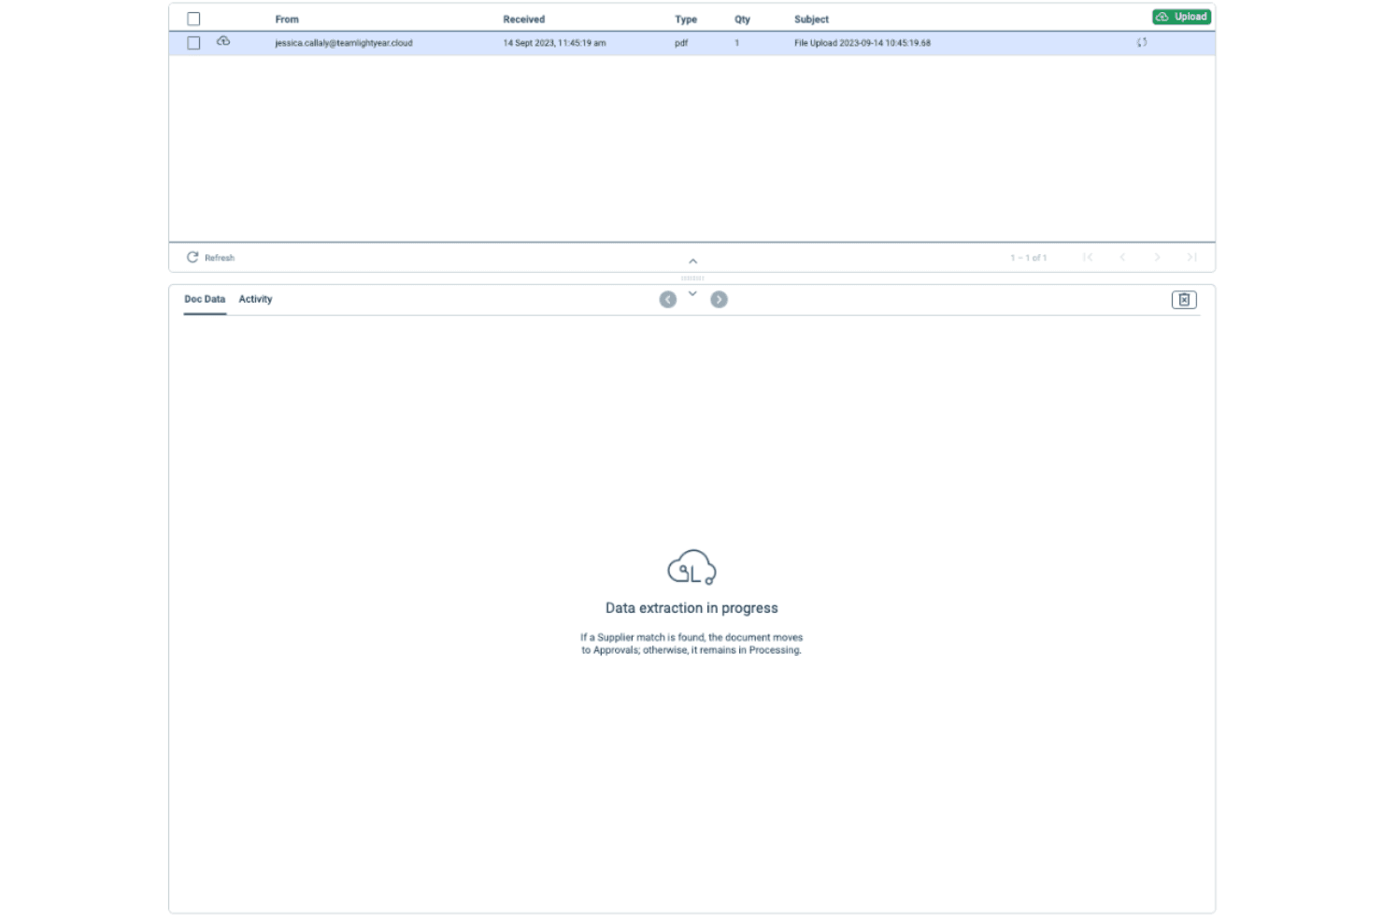
Task: Go to next document with right arrow circle
Action: coord(719,299)
